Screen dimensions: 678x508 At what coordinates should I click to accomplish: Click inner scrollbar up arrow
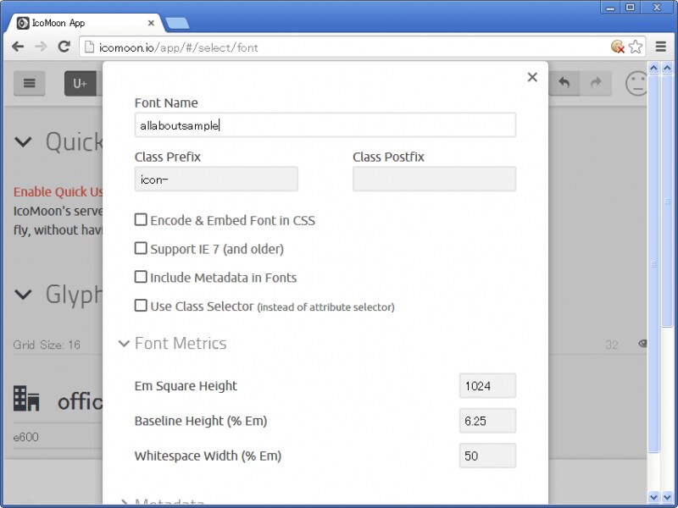click(x=653, y=68)
